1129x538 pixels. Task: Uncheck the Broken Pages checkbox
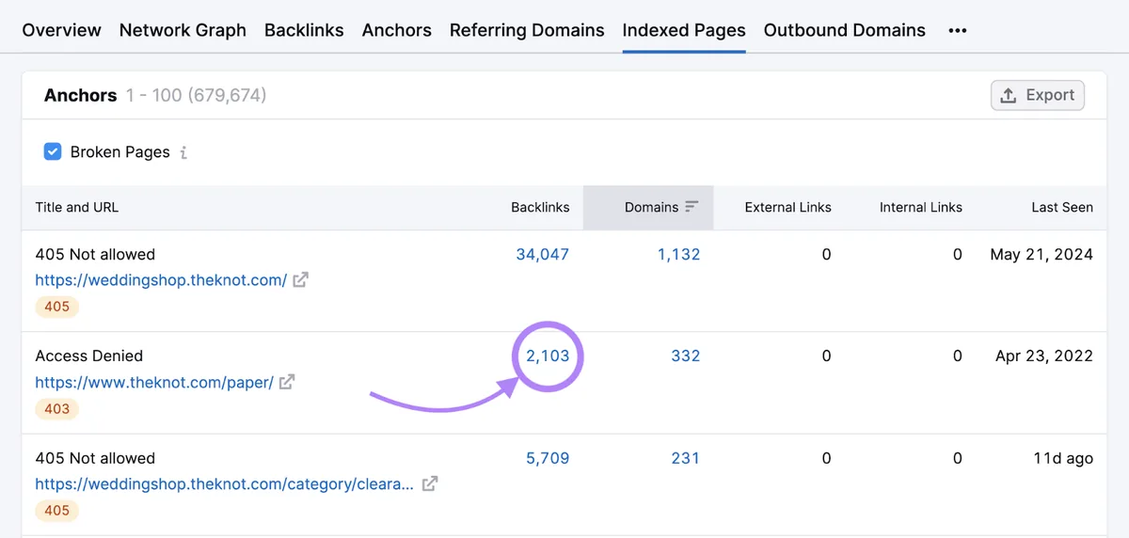click(53, 151)
